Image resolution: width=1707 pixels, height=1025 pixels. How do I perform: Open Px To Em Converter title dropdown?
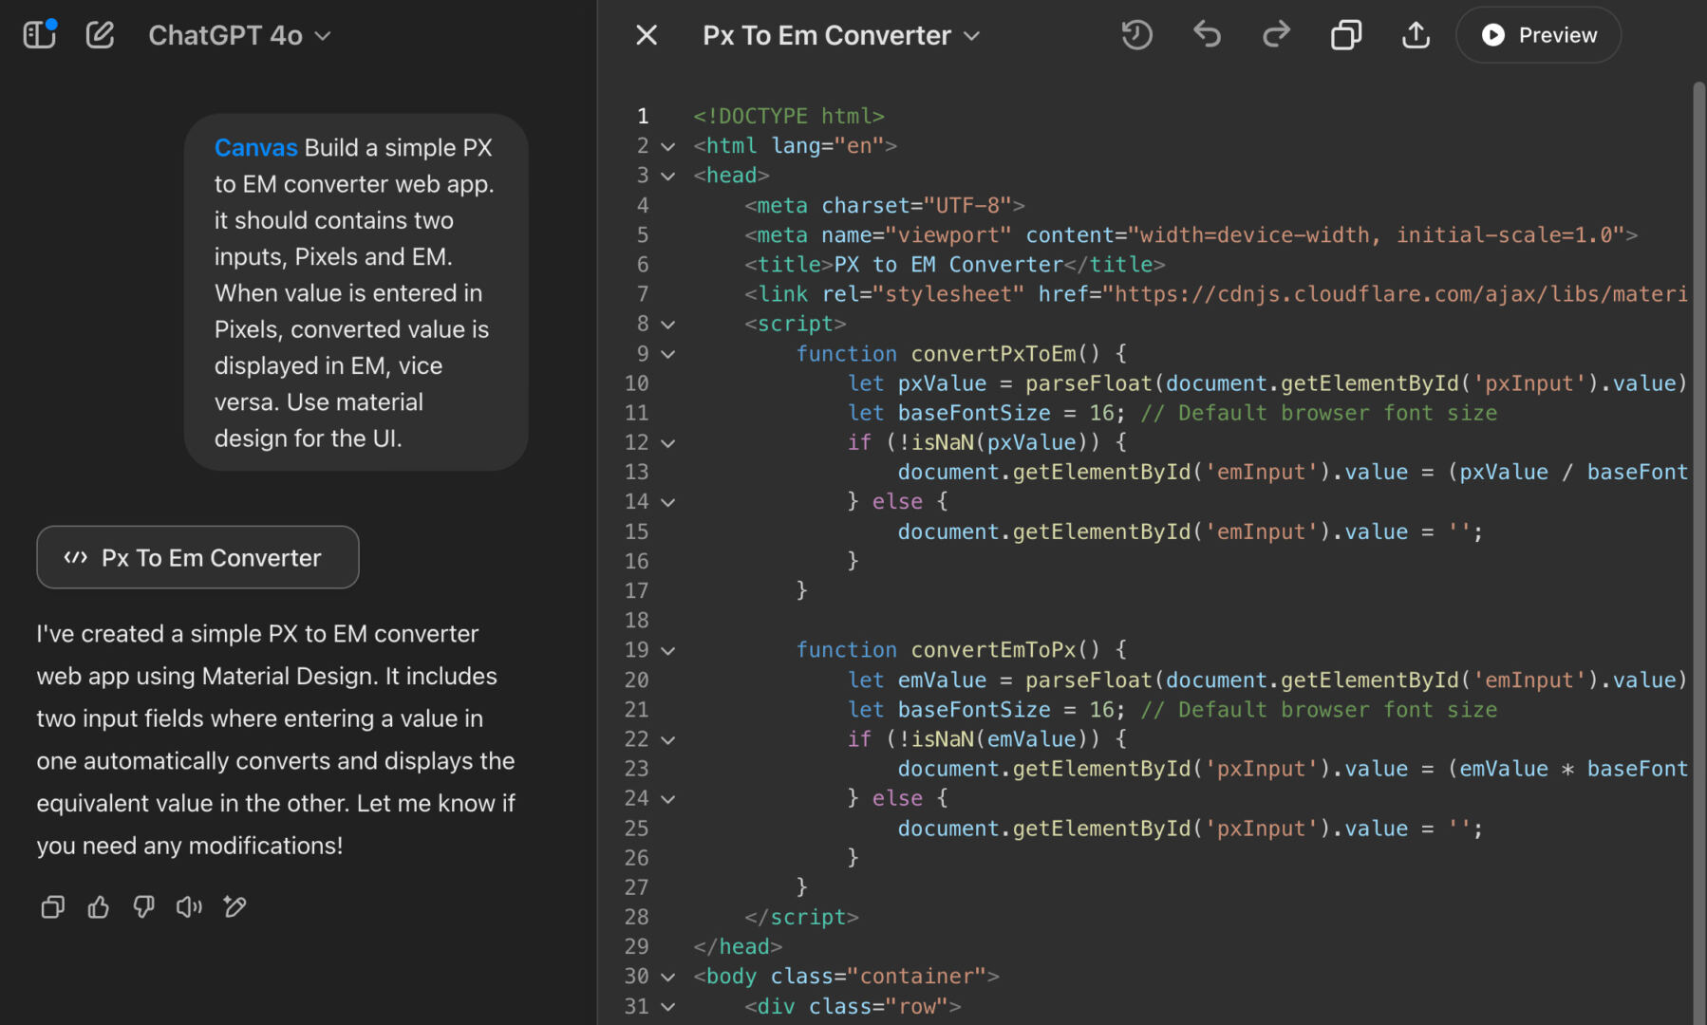pyautogui.click(x=841, y=35)
